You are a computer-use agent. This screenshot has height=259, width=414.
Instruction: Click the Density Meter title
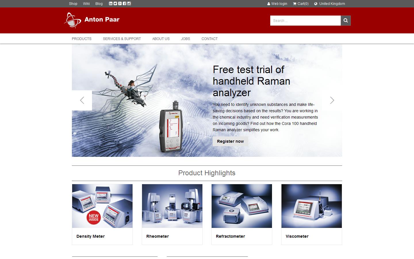pos(91,236)
